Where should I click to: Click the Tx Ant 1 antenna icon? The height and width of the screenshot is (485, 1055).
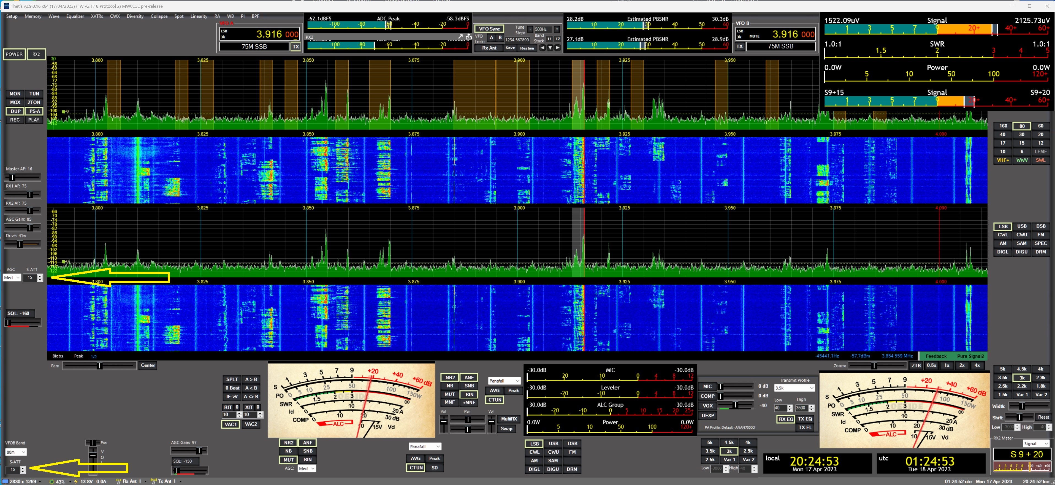click(x=154, y=481)
